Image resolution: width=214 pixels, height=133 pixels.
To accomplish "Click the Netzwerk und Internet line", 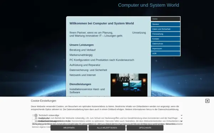I will tap(83, 75).
